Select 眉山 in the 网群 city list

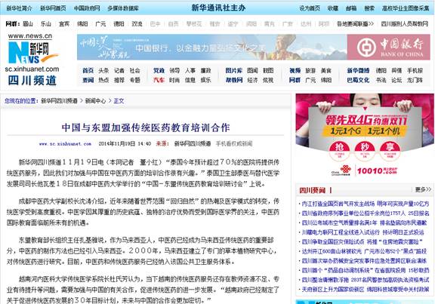click(x=28, y=24)
